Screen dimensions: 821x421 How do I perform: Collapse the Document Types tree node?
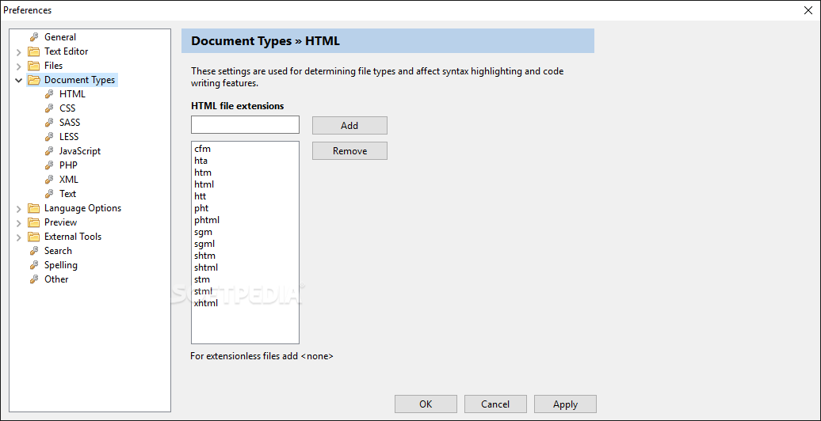point(19,80)
